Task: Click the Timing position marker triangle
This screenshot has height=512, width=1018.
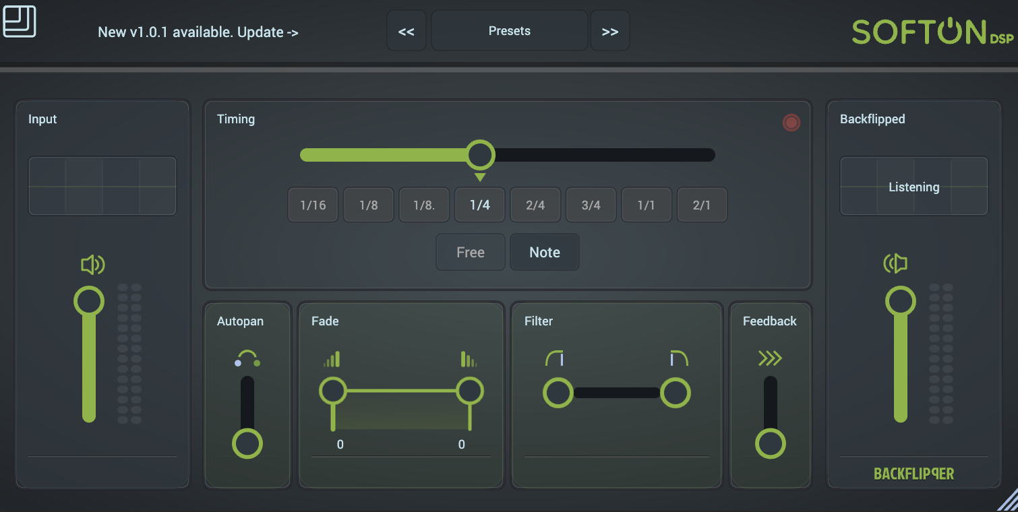Action: 480,177
